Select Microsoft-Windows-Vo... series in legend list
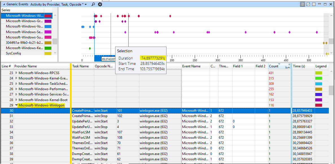This screenshot has width=335, height=164. (x=25, y=27)
